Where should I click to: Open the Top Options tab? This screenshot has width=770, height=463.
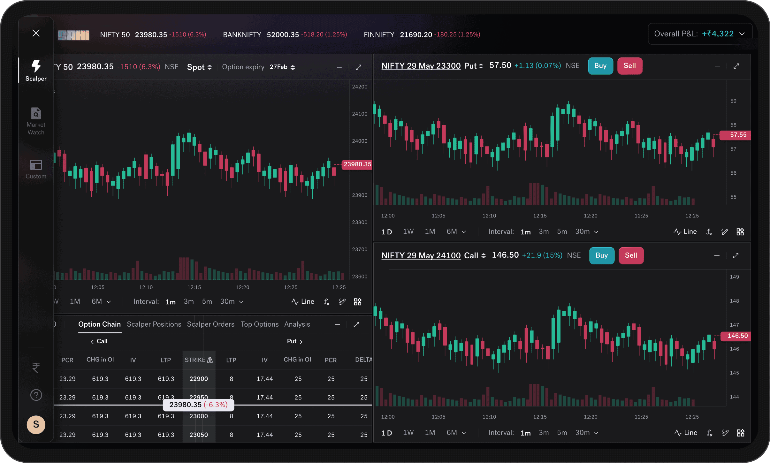(260, 324)
